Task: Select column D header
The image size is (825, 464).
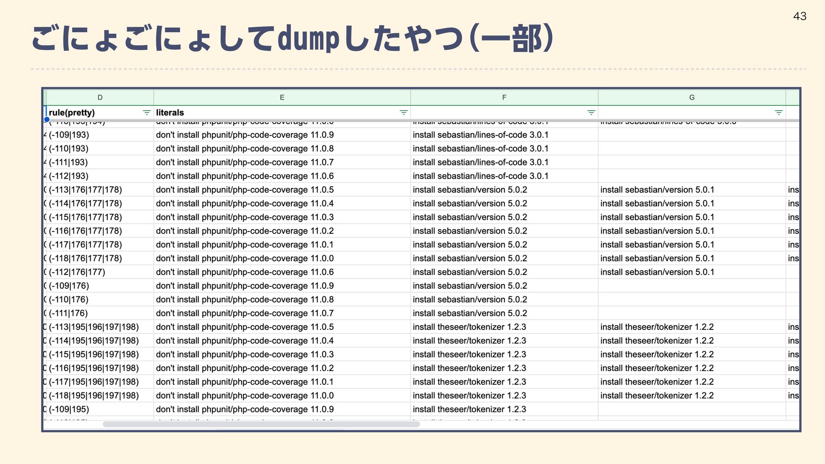Action: pyautogui.click(x=100, y=98)
